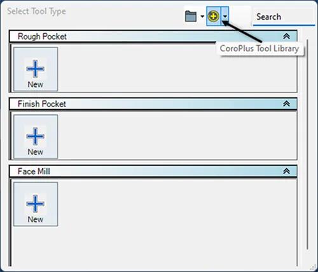Click the resize grip in bottom corner
This screenshot has width=318, height=272.
(x=313, y=268)
